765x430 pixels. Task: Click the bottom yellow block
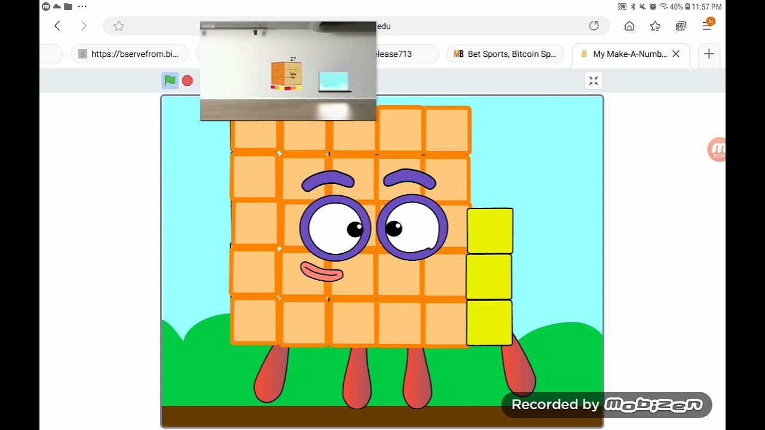[x=489, y=322]
